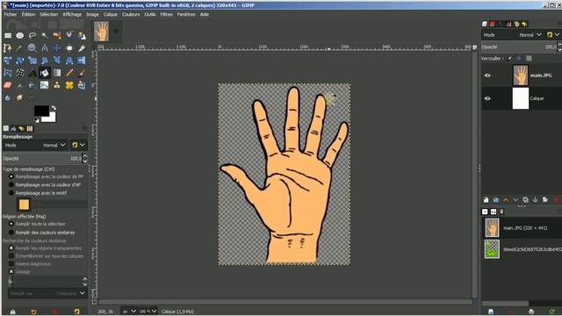Toggle Lissage checkbox
The image size is (562, 316).
[x=11, y=271]
